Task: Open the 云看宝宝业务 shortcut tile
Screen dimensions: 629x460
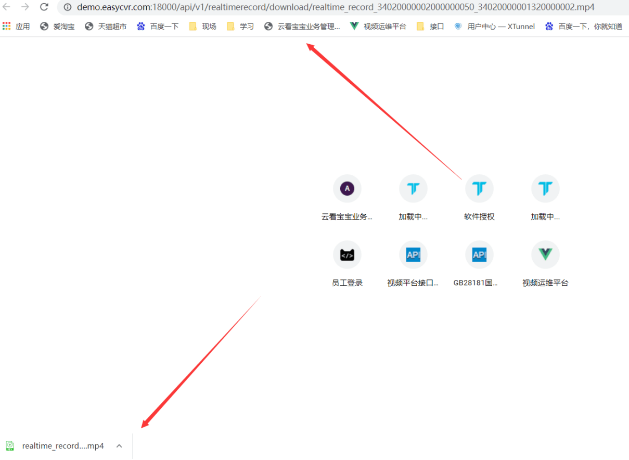Action: (347, 188)
